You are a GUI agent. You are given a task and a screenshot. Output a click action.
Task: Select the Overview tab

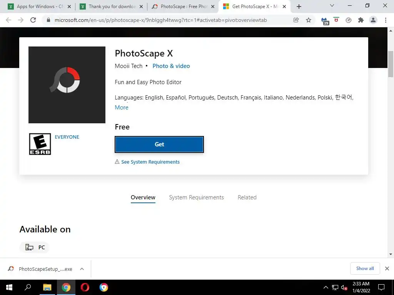tap(143, 197)
